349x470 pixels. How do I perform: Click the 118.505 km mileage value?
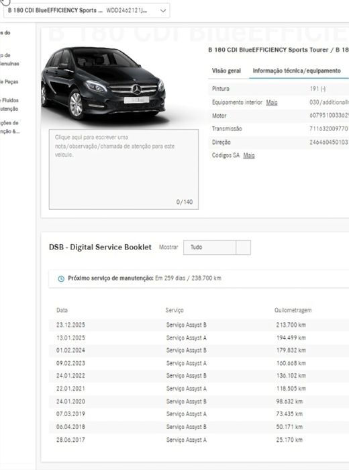pos(291,389)
